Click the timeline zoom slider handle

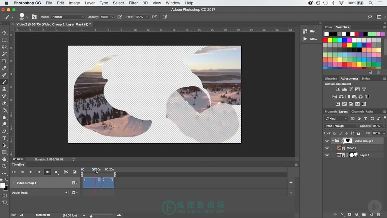point(91,216)
